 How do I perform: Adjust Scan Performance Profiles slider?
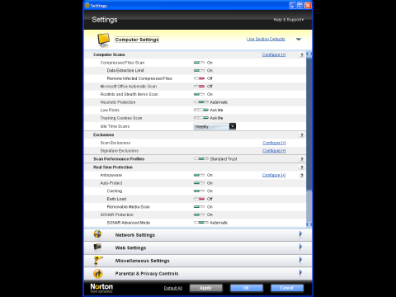tap(201, 159)
